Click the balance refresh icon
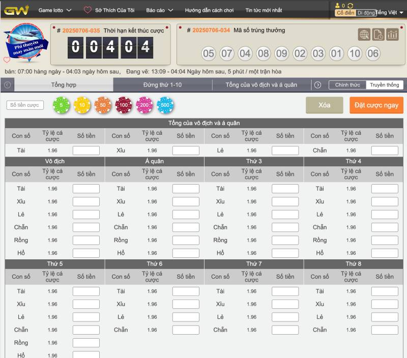 tap(351, 6)
